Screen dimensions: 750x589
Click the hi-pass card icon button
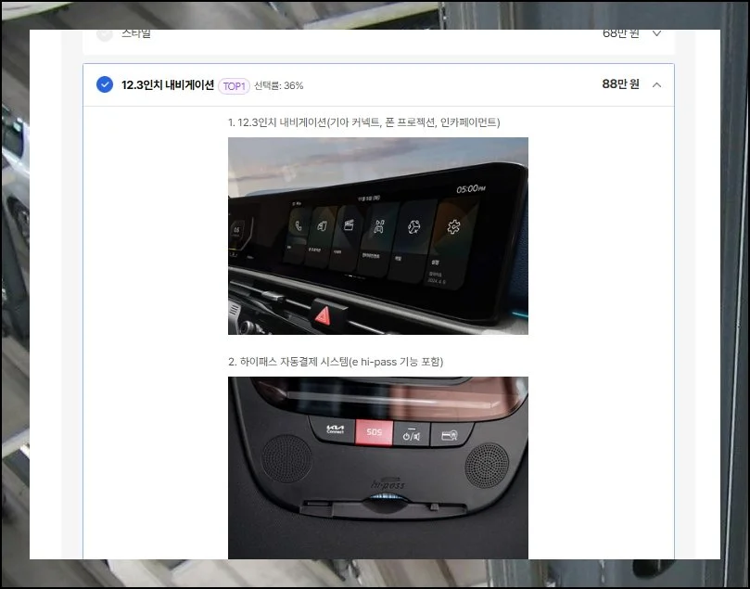pyautogui.click(x=449, y=434)
